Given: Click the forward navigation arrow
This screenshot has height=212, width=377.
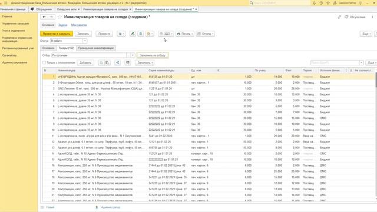Looking at the screenshot, I should [x=51, y=17].
